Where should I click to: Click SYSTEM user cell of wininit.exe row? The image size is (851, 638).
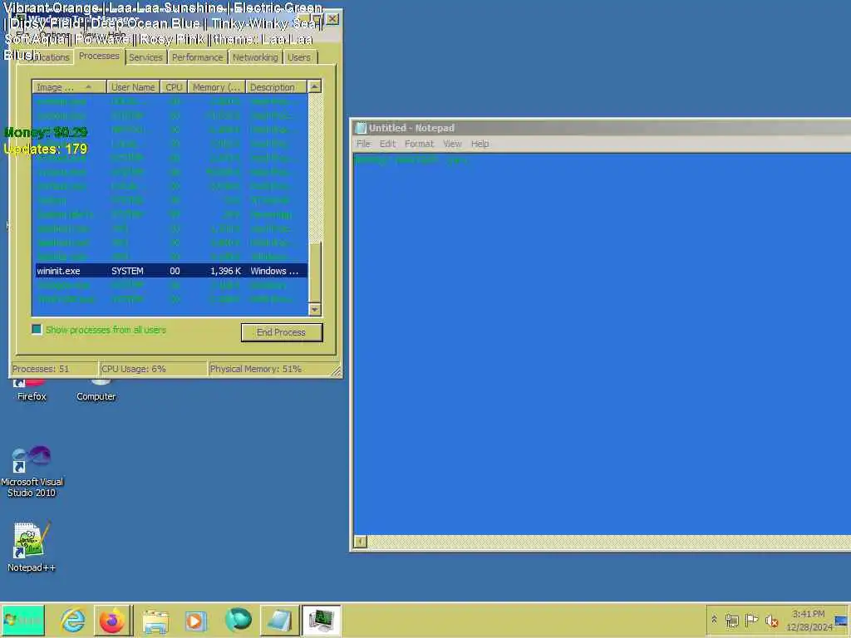pyautogui.click(x=127, y=271)
